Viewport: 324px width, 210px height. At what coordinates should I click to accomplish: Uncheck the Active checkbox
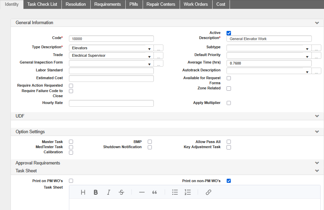coord(229,33)
